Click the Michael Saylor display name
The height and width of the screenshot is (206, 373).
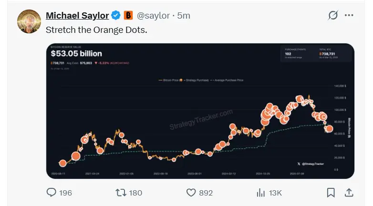[77, 15]
